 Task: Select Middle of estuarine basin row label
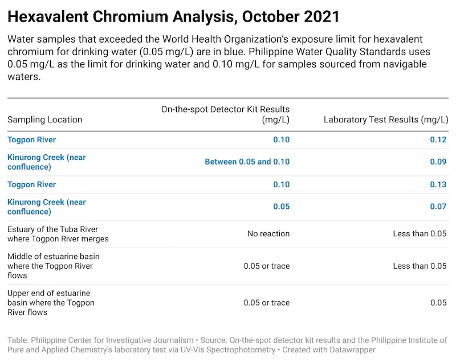pos(54,266)
